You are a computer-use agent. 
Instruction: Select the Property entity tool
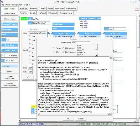9,56
